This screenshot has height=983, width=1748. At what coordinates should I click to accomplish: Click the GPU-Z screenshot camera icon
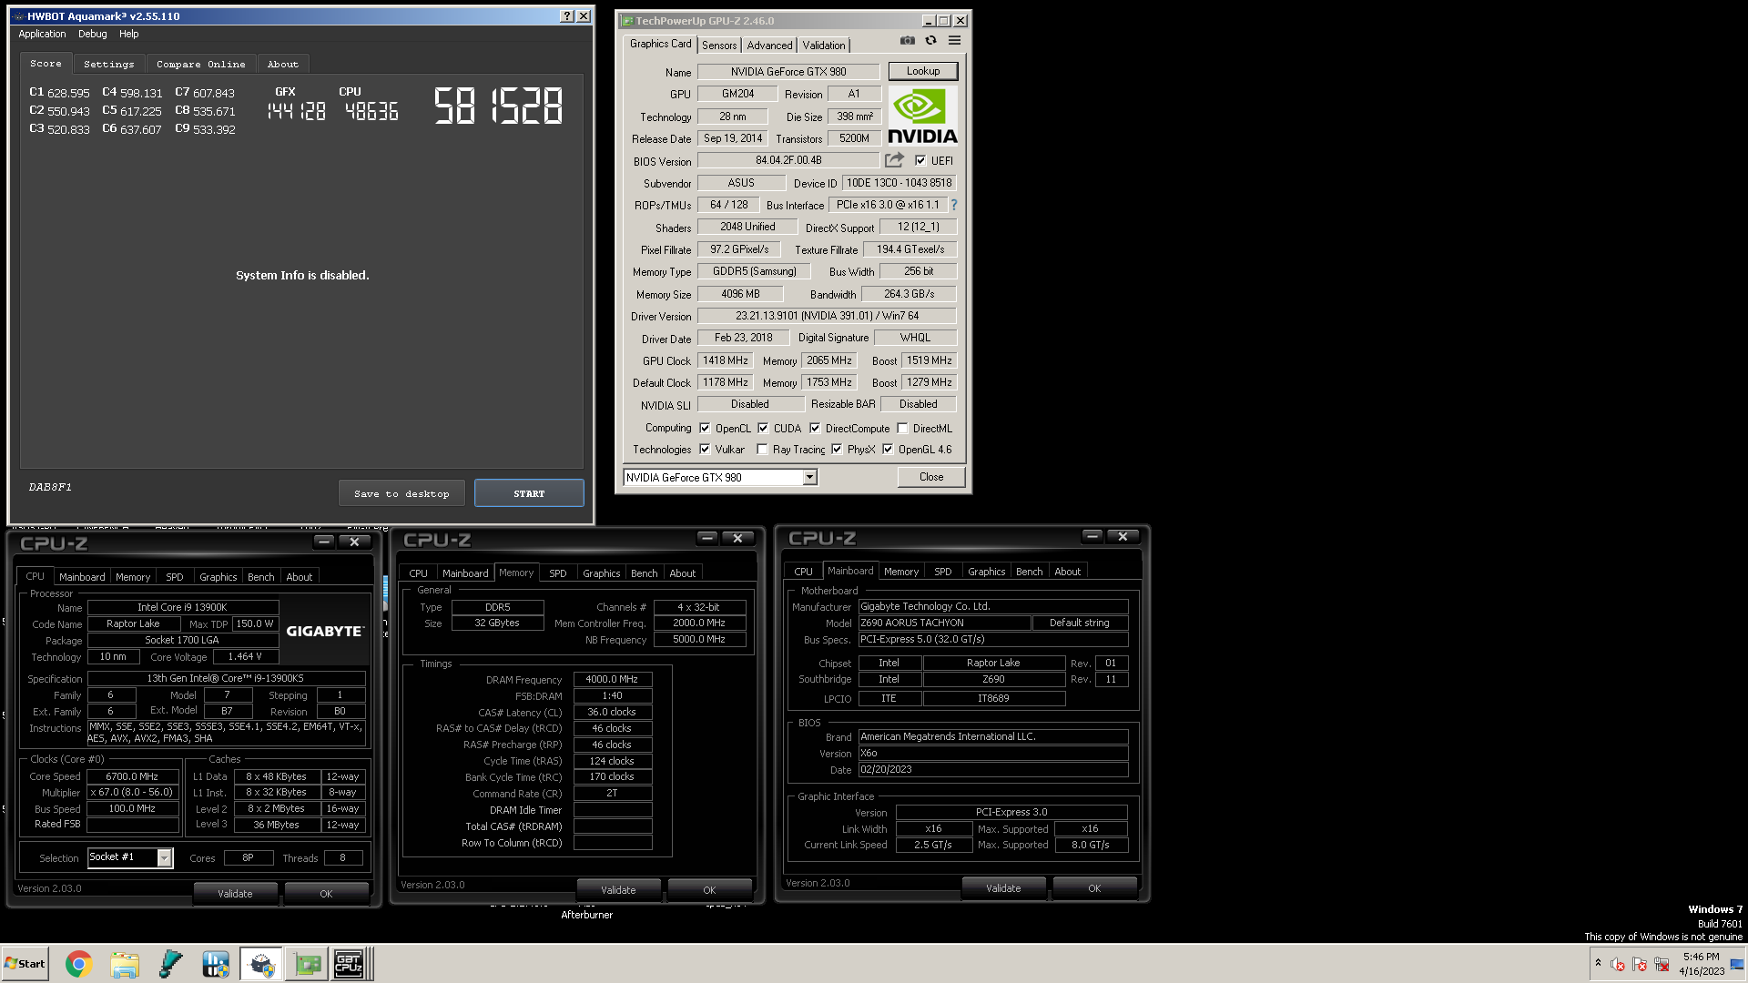tap(907, 41)
